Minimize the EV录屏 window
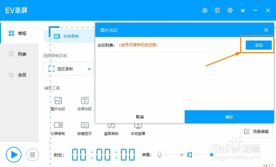 click(256, 10)
